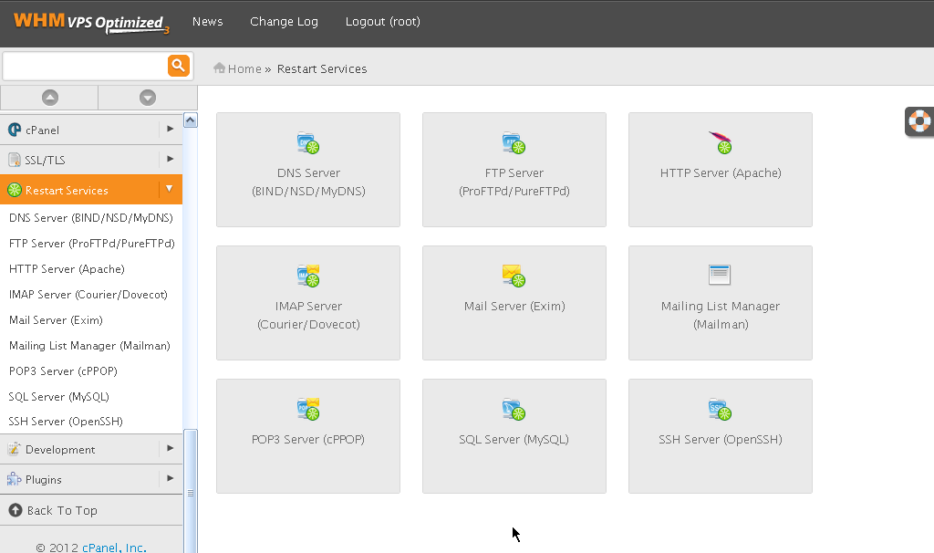Click the SSH Server (OpenSSH) icon
This screenshot has width=934, height=553.
721,410
